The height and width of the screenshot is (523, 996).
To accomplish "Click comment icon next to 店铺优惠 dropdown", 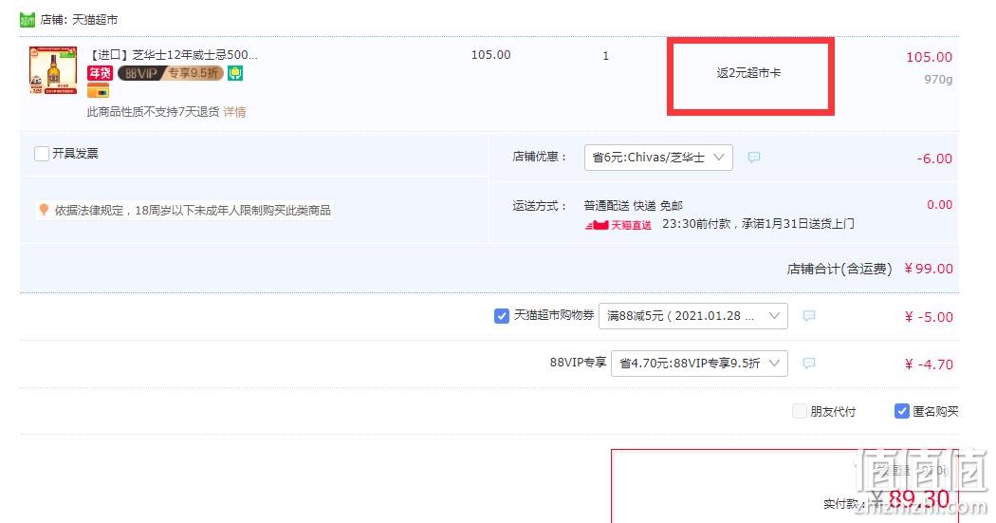I will pyautogui.click(x=754, y=157).
